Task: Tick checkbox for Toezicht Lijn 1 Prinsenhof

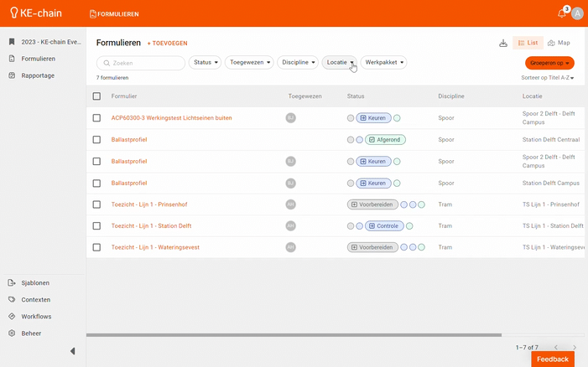Action: point(97,204)
